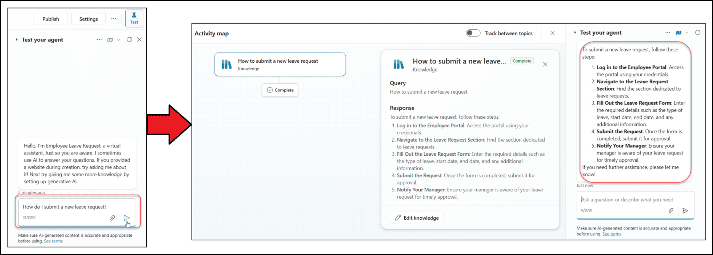Viewport: 713px width, 255px height.
Task: Refresh the left test agent conversation
Action: [129, 40]
